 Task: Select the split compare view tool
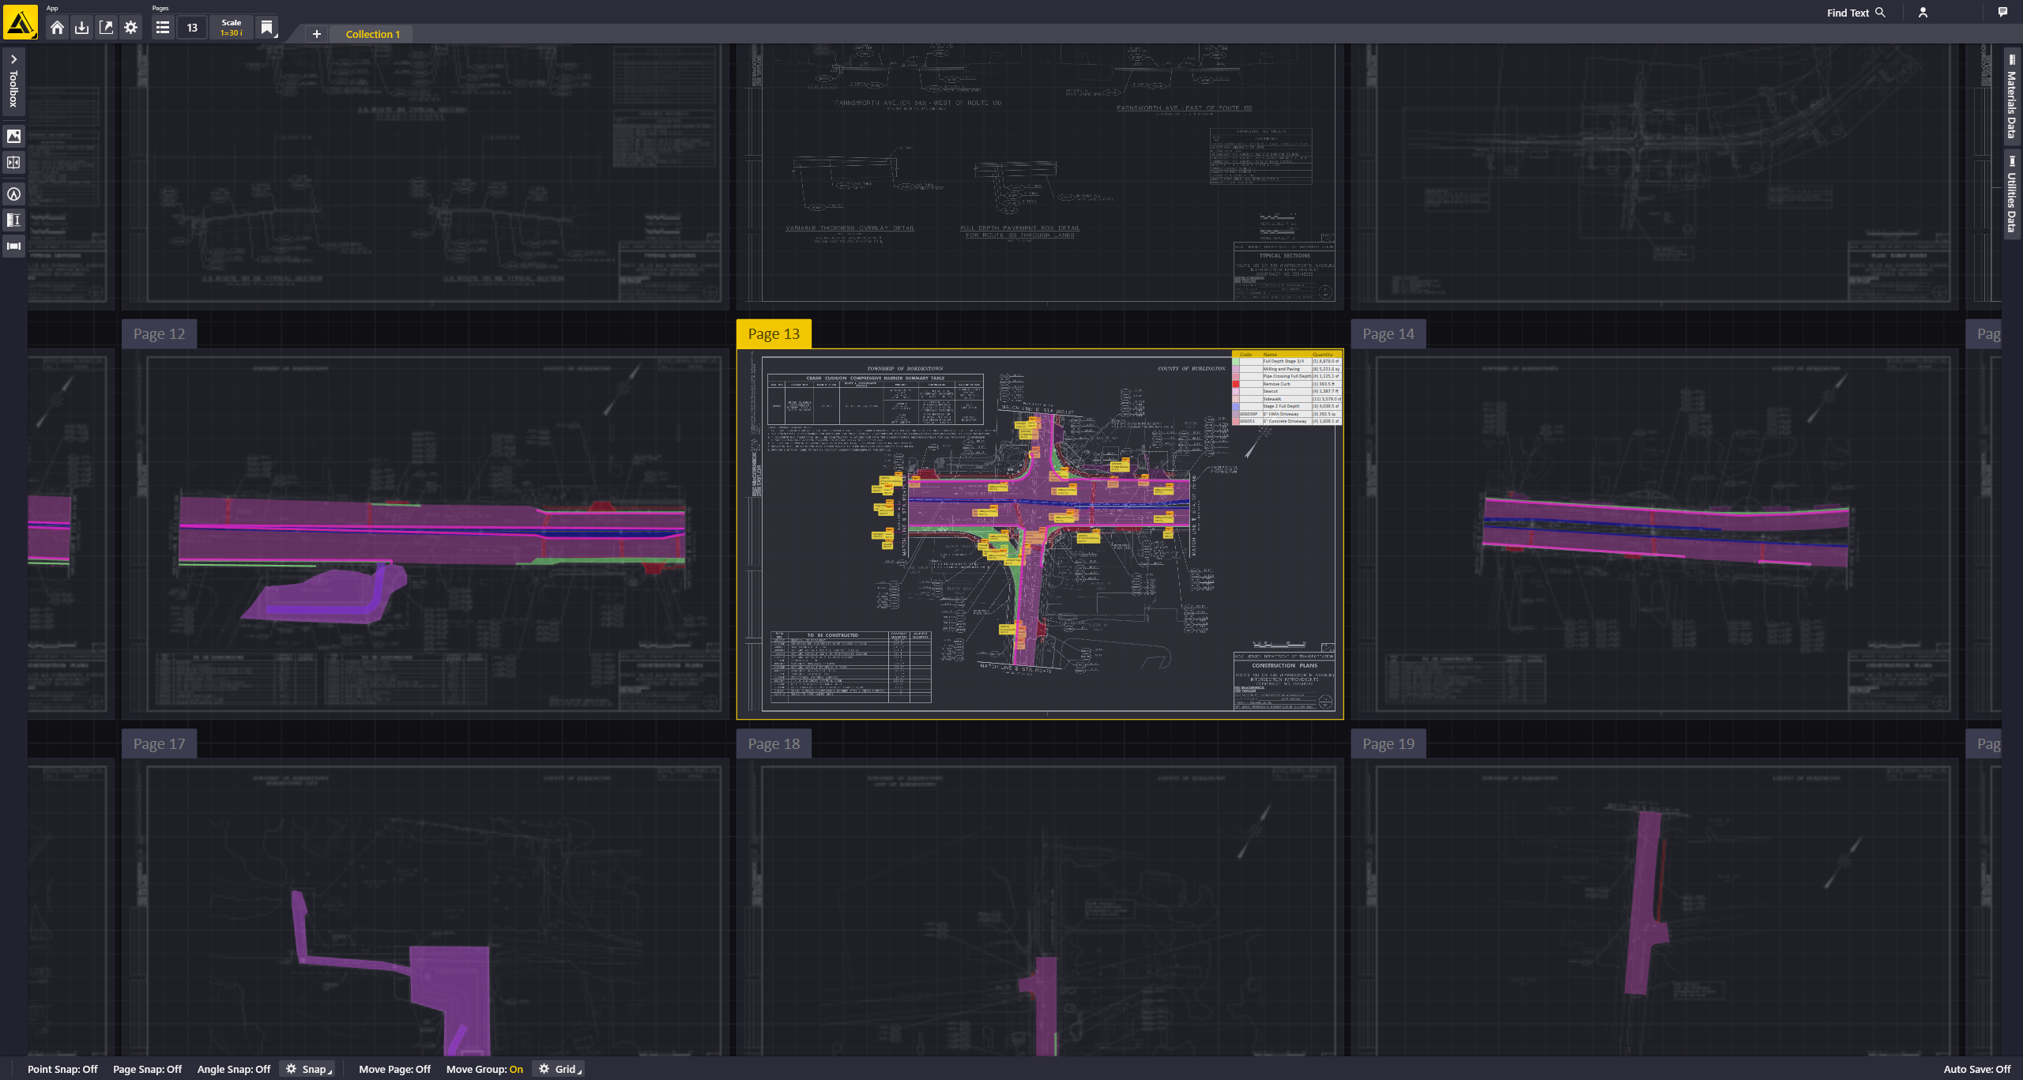click(x=13, y=163)
